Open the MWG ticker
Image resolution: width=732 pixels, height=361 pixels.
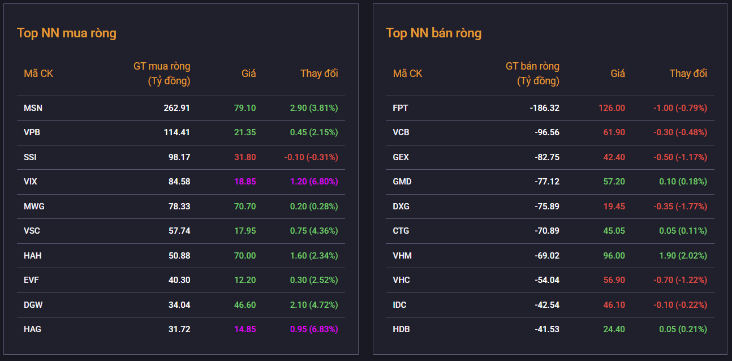click(34, 207)
